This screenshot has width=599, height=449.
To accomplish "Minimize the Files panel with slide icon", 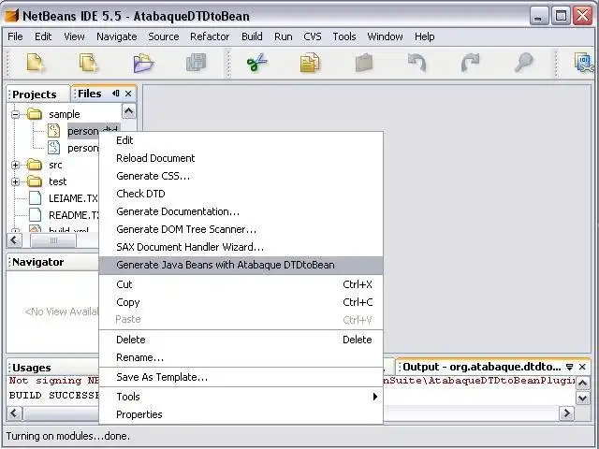I will (116, 94).
